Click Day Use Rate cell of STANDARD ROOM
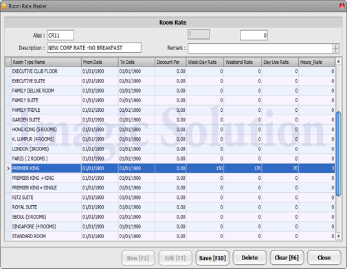Image resolution: width=347 pixels, height=269 pixels. click(280, 236)
